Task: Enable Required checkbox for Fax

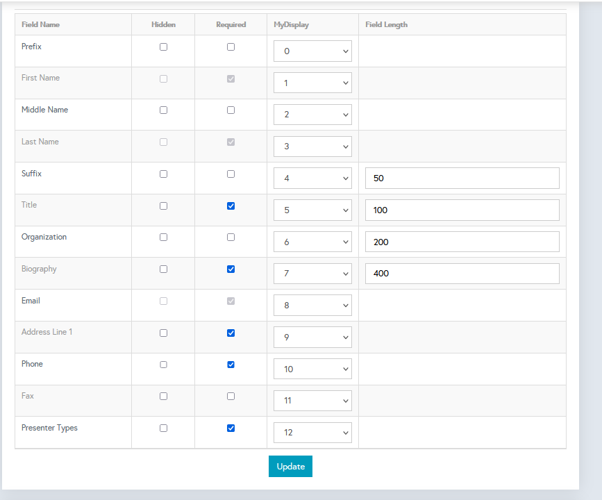Action: pos(231,397)
